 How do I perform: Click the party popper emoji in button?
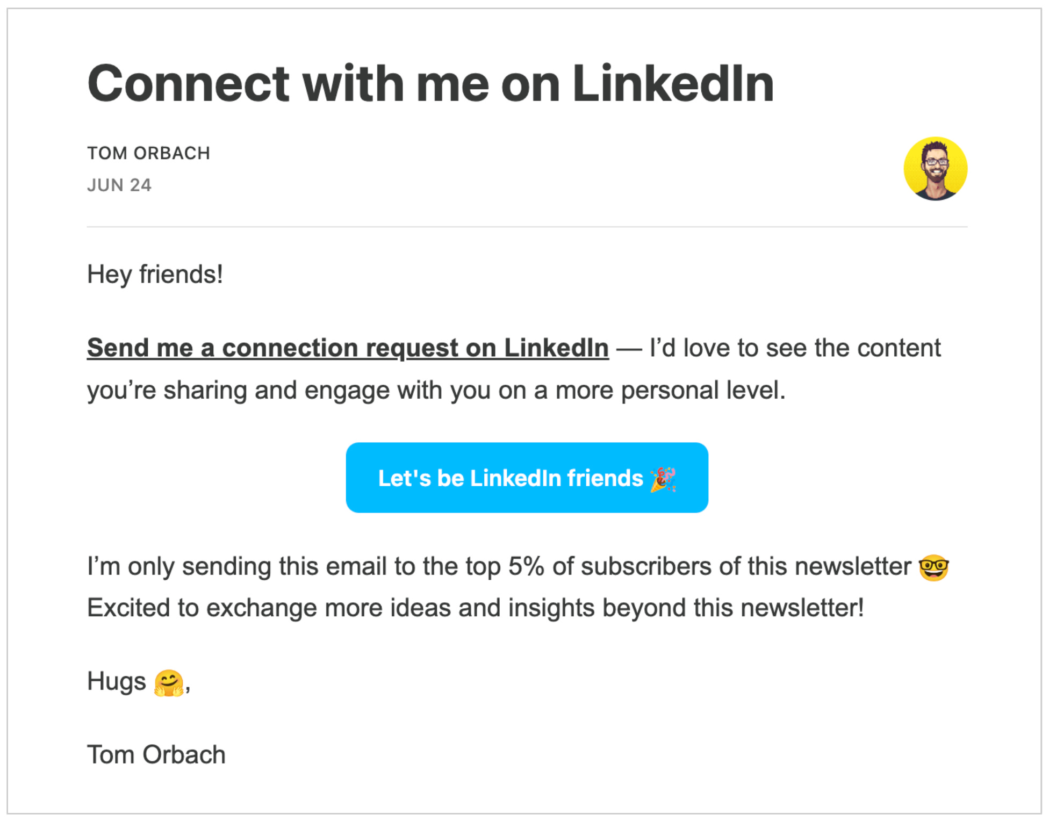click(663, 479)
